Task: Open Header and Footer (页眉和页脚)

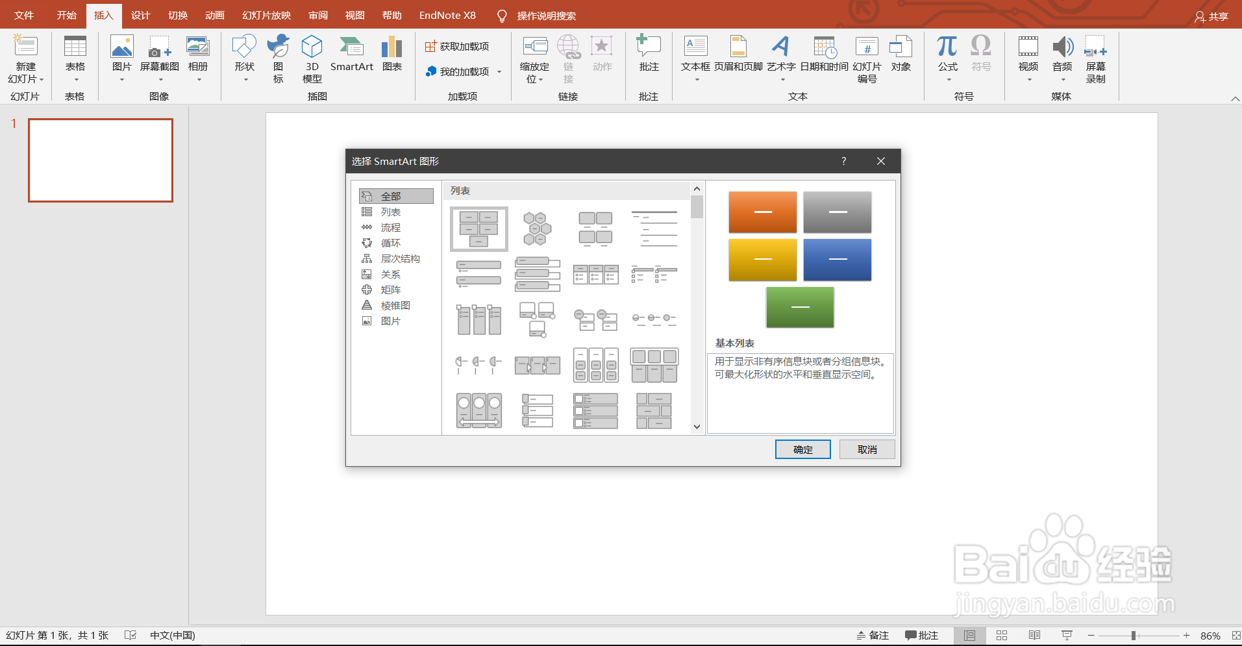Action: pos(738,47)
